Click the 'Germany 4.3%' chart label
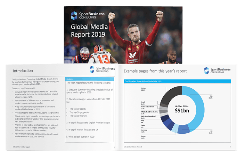This screenshot has height=157, width=246. (x=144, y=131)
